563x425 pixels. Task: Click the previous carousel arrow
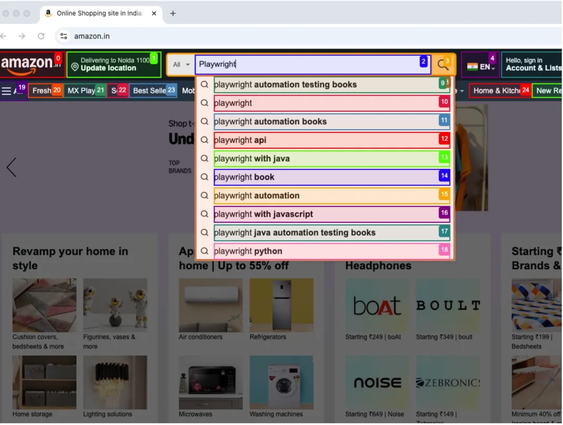click(12, 167)
